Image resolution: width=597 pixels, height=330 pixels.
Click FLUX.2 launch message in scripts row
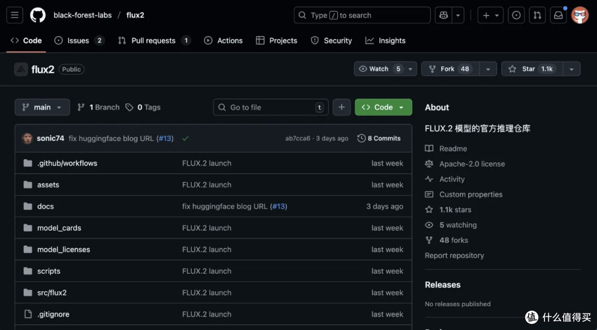207,271
